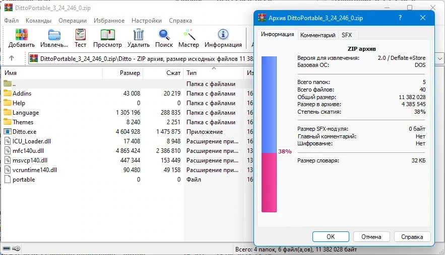The image size is (445, 255).
Task: Launch the Мастер wizard wand icon
Action: tap(189, 35)
